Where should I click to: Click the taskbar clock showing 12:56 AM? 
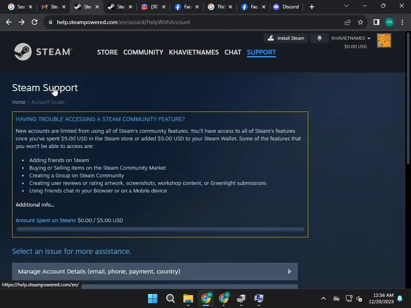click(381, 298)
